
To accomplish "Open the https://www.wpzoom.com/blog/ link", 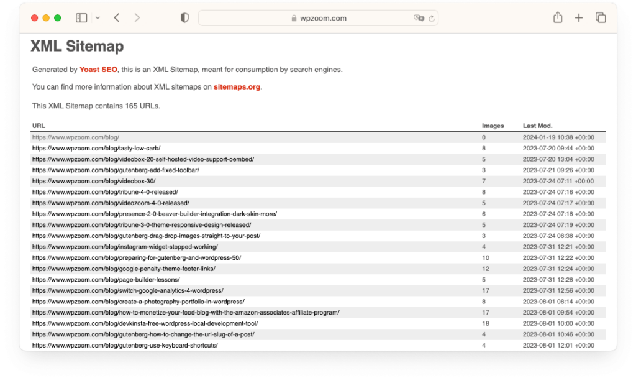I will click(x=76, y=137).
